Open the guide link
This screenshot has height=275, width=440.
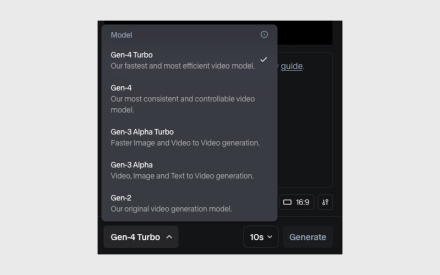291,66
